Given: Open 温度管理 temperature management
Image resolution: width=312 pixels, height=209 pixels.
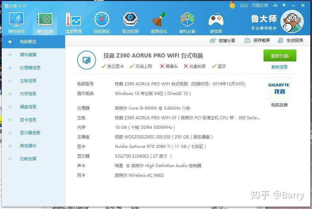Looking at the screenshot, I should [73, 22].
